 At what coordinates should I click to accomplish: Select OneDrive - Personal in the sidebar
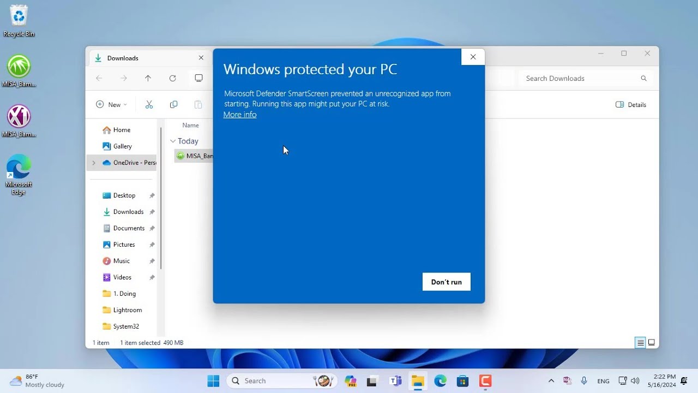(x=129, y=163)
